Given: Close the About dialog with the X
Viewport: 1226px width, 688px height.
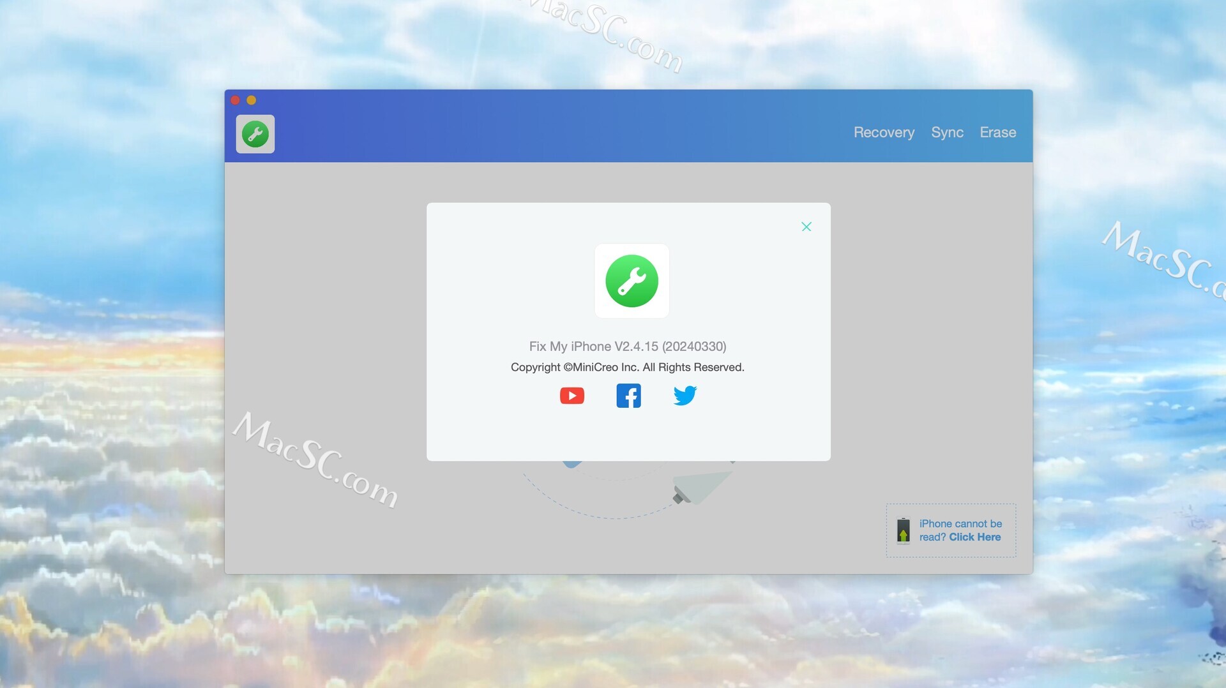Looking at the screenshot, I should [x=806, y=227].
